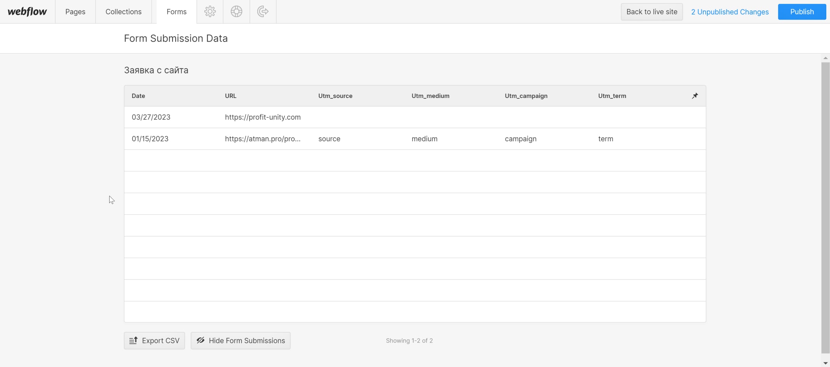830x367 pixels.
Task: Click the 'Заявка с сайта' form title
Action: click(x=156, y=70)
